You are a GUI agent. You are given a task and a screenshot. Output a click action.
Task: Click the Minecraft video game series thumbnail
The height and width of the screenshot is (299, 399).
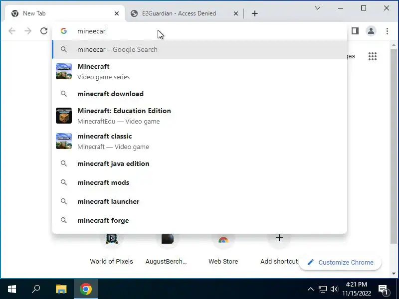click(x=64, y=71)
